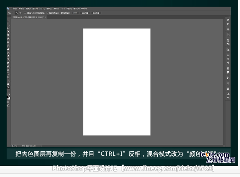The height and width of the screenshot is (177, 240).
Task: Select the Hand tool
Action: [x=8, y=84]
